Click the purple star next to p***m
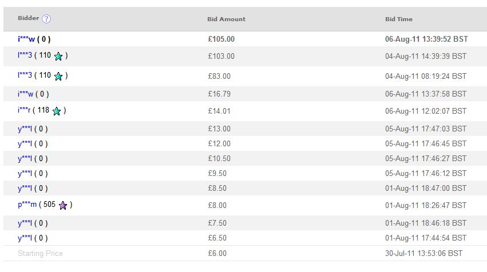487x272 pixels. (63, 205)
